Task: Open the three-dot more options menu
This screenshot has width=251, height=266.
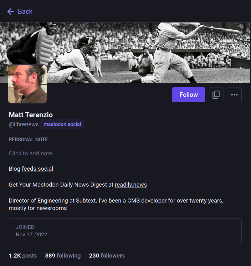Action: (x=234, y=95)
